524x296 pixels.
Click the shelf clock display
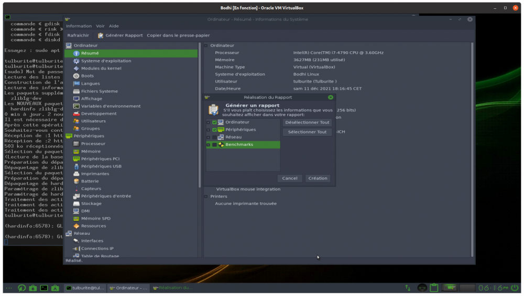click(493, 288)
